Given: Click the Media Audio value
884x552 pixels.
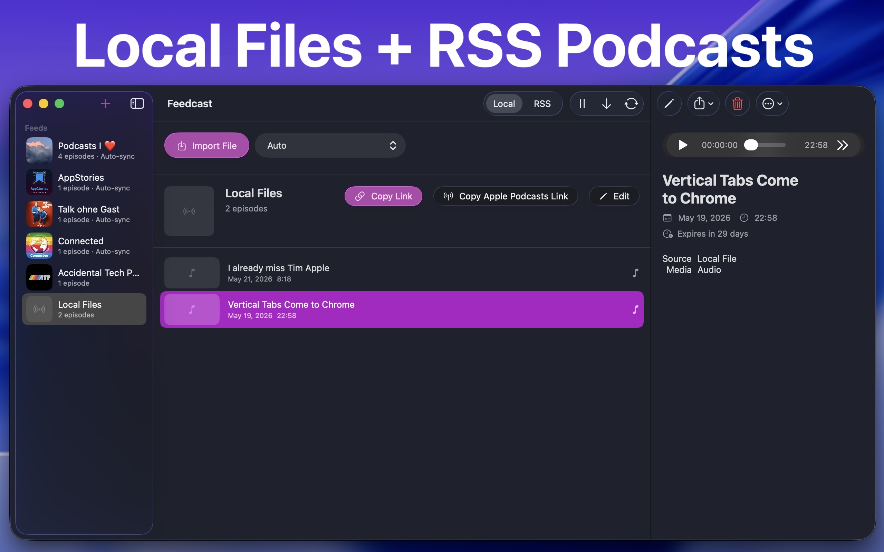Looking at the screenshot, I should pos(709,270).
